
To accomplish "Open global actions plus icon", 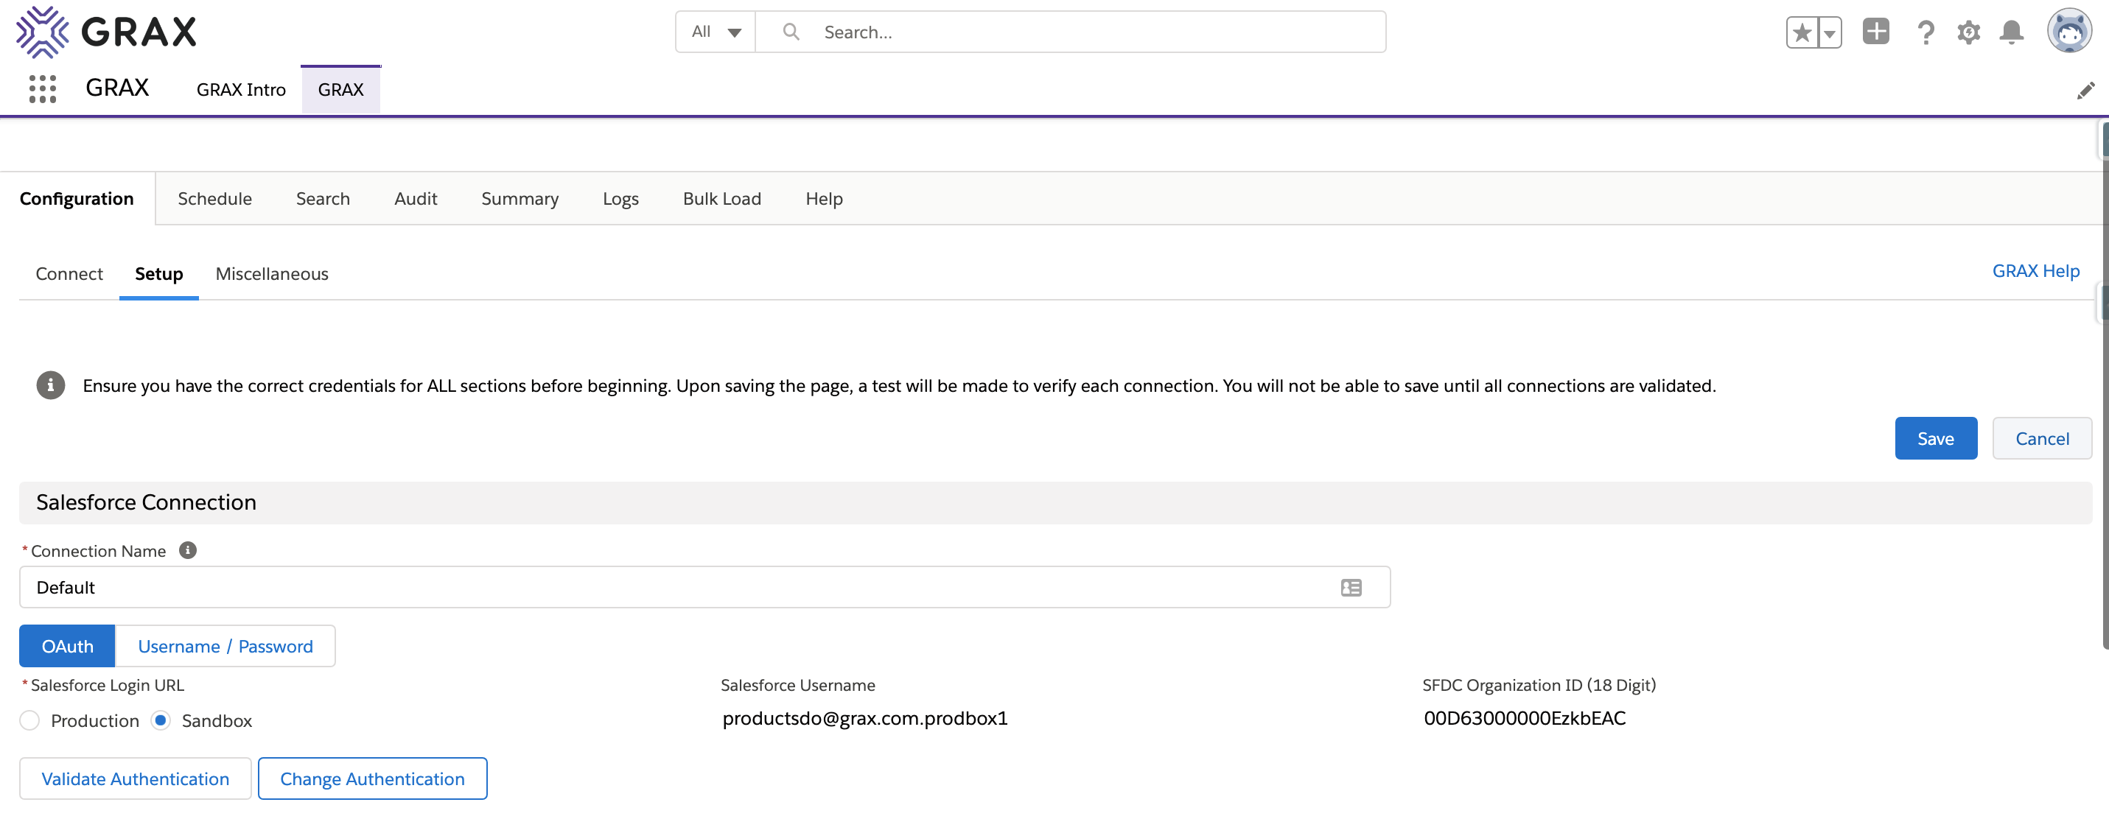I will click(x=1875, y=31).
